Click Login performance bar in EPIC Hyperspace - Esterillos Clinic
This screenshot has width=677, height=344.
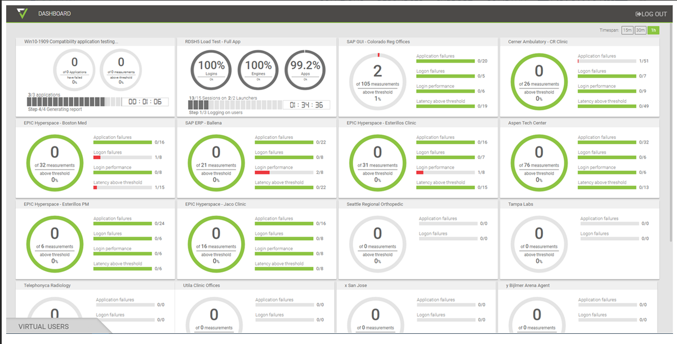[446, 172]
